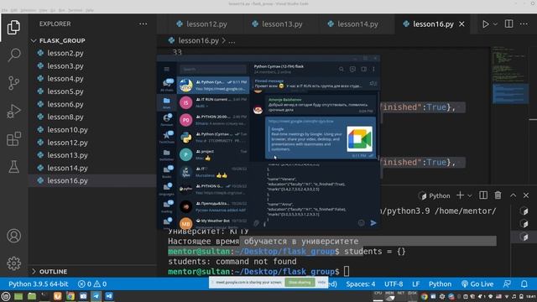Close the terminal panel
This screenshot has width=537, height=302.
[526, 195]
